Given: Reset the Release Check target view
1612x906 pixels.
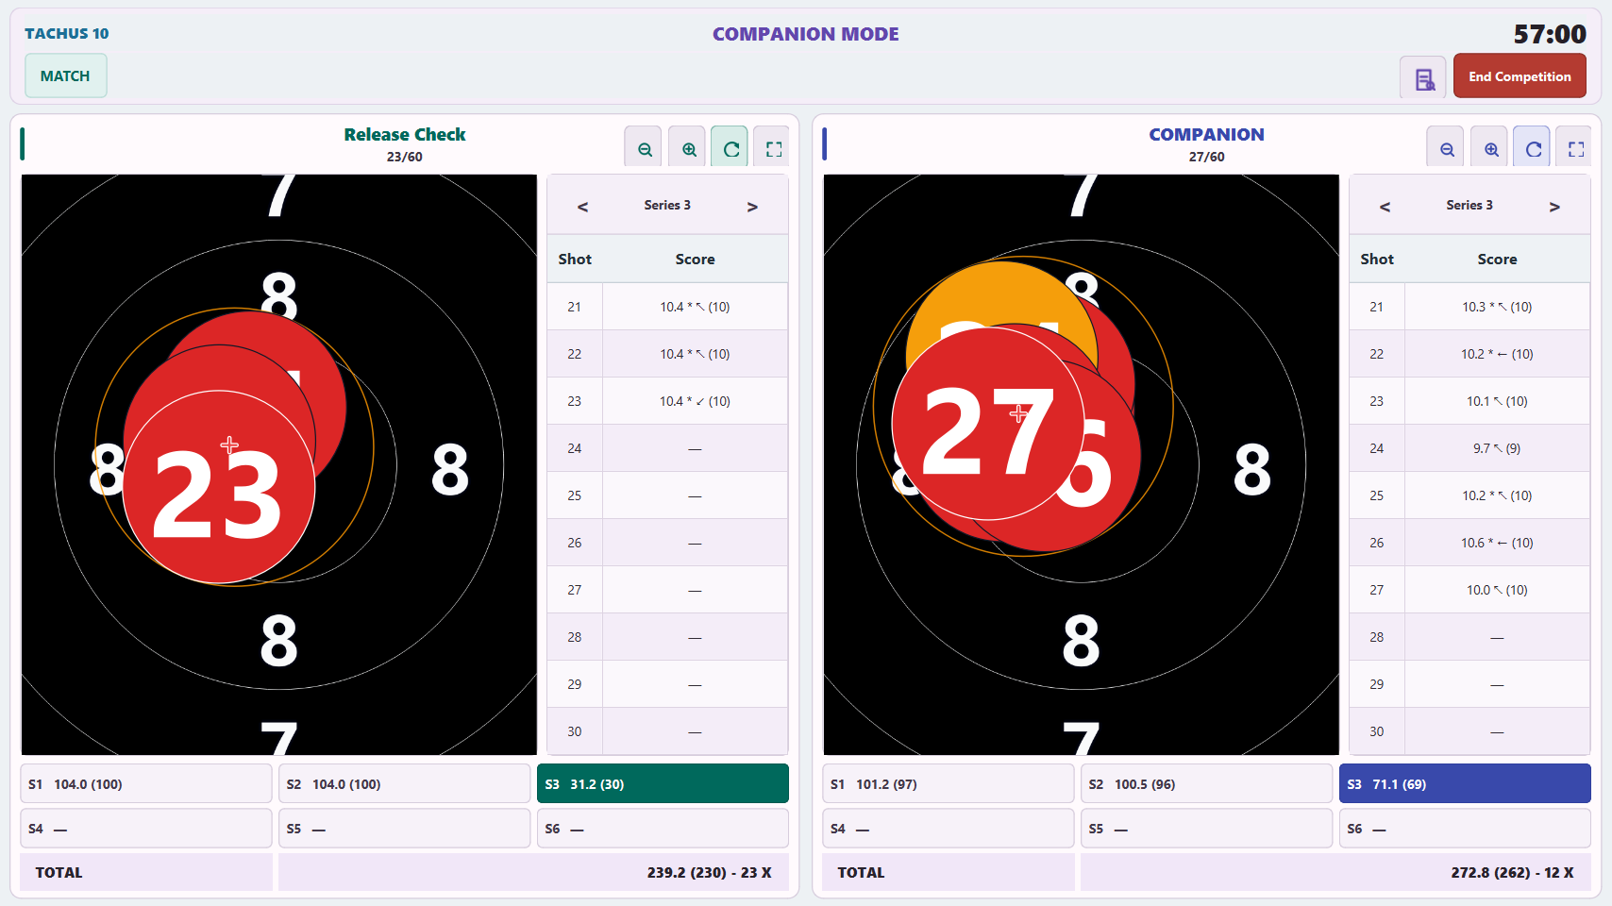Looking at the screenshot, I should 730,148.
